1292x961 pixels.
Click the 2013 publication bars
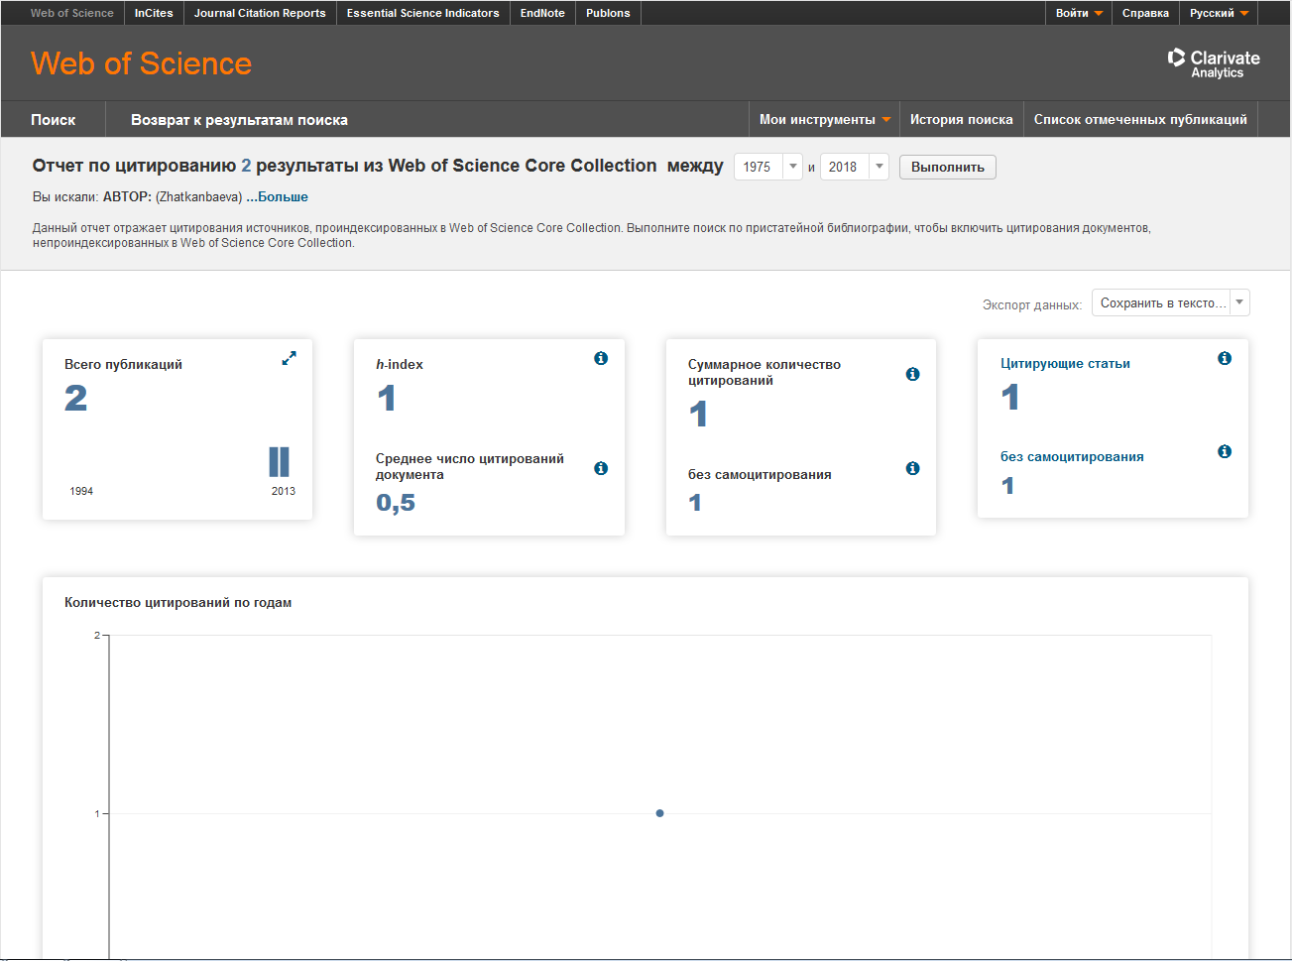(280, 462)
